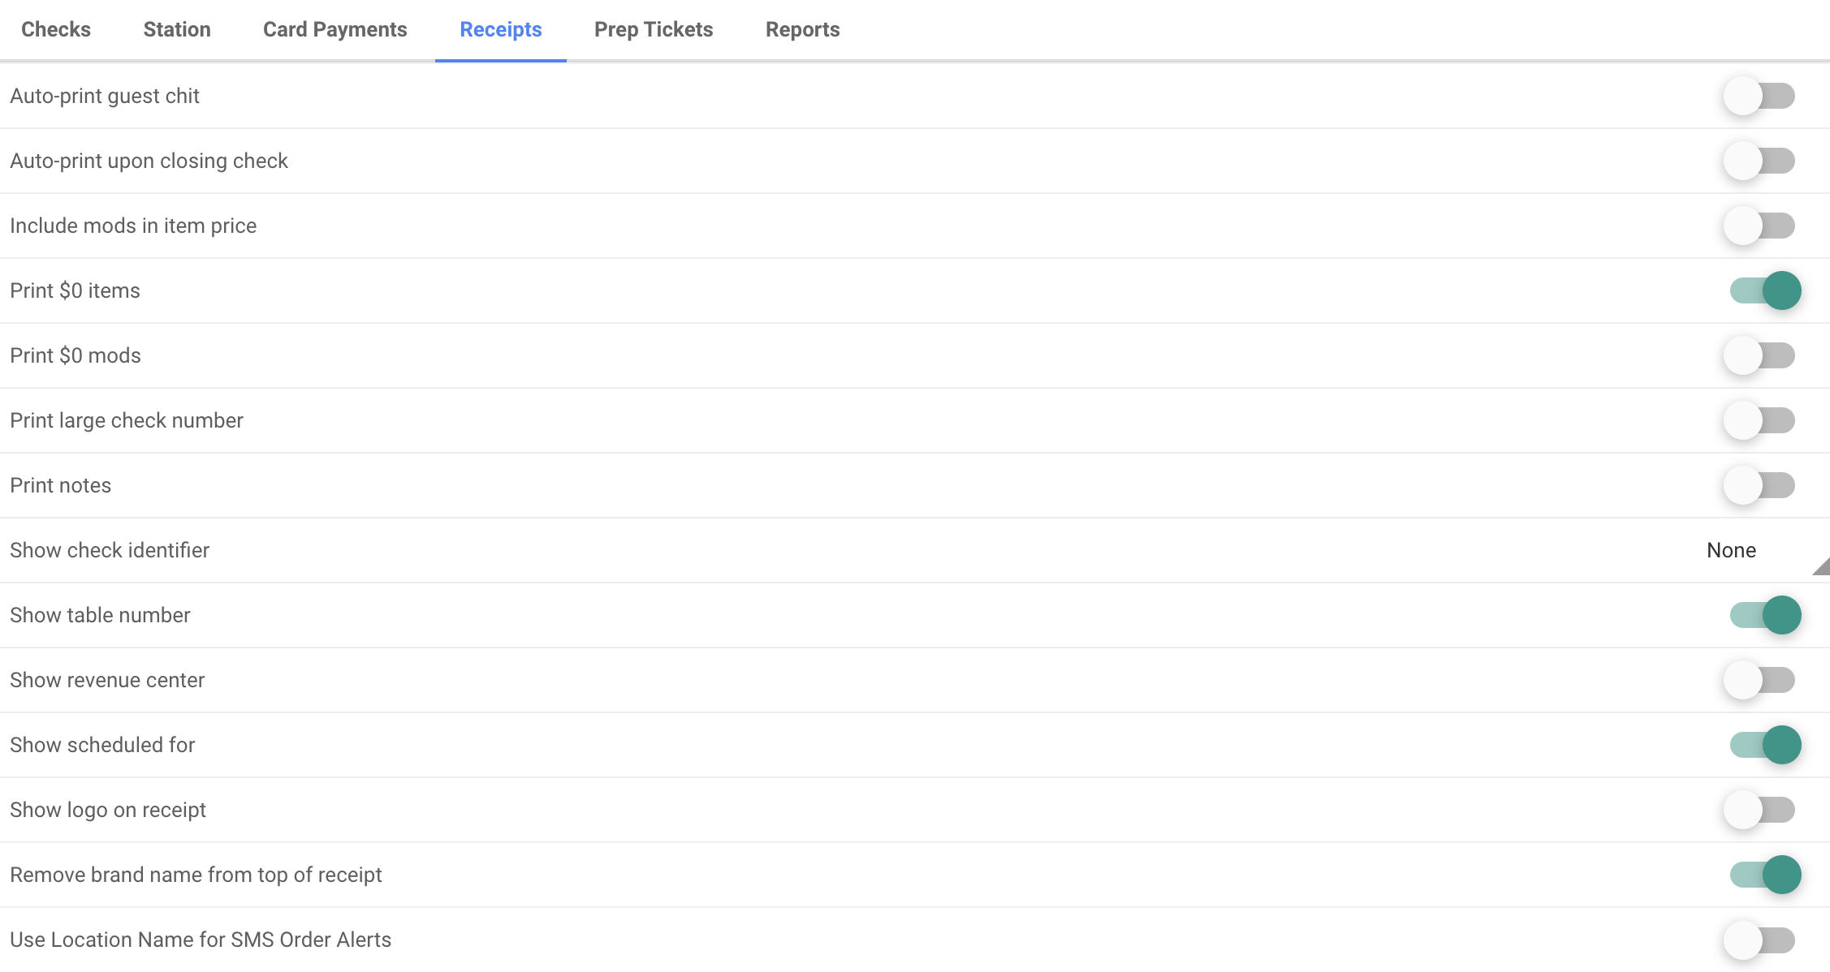Viewport: 1830px width, 972px height.
Task: Disable the Print $0 items switch
Action: [1766, 290]
